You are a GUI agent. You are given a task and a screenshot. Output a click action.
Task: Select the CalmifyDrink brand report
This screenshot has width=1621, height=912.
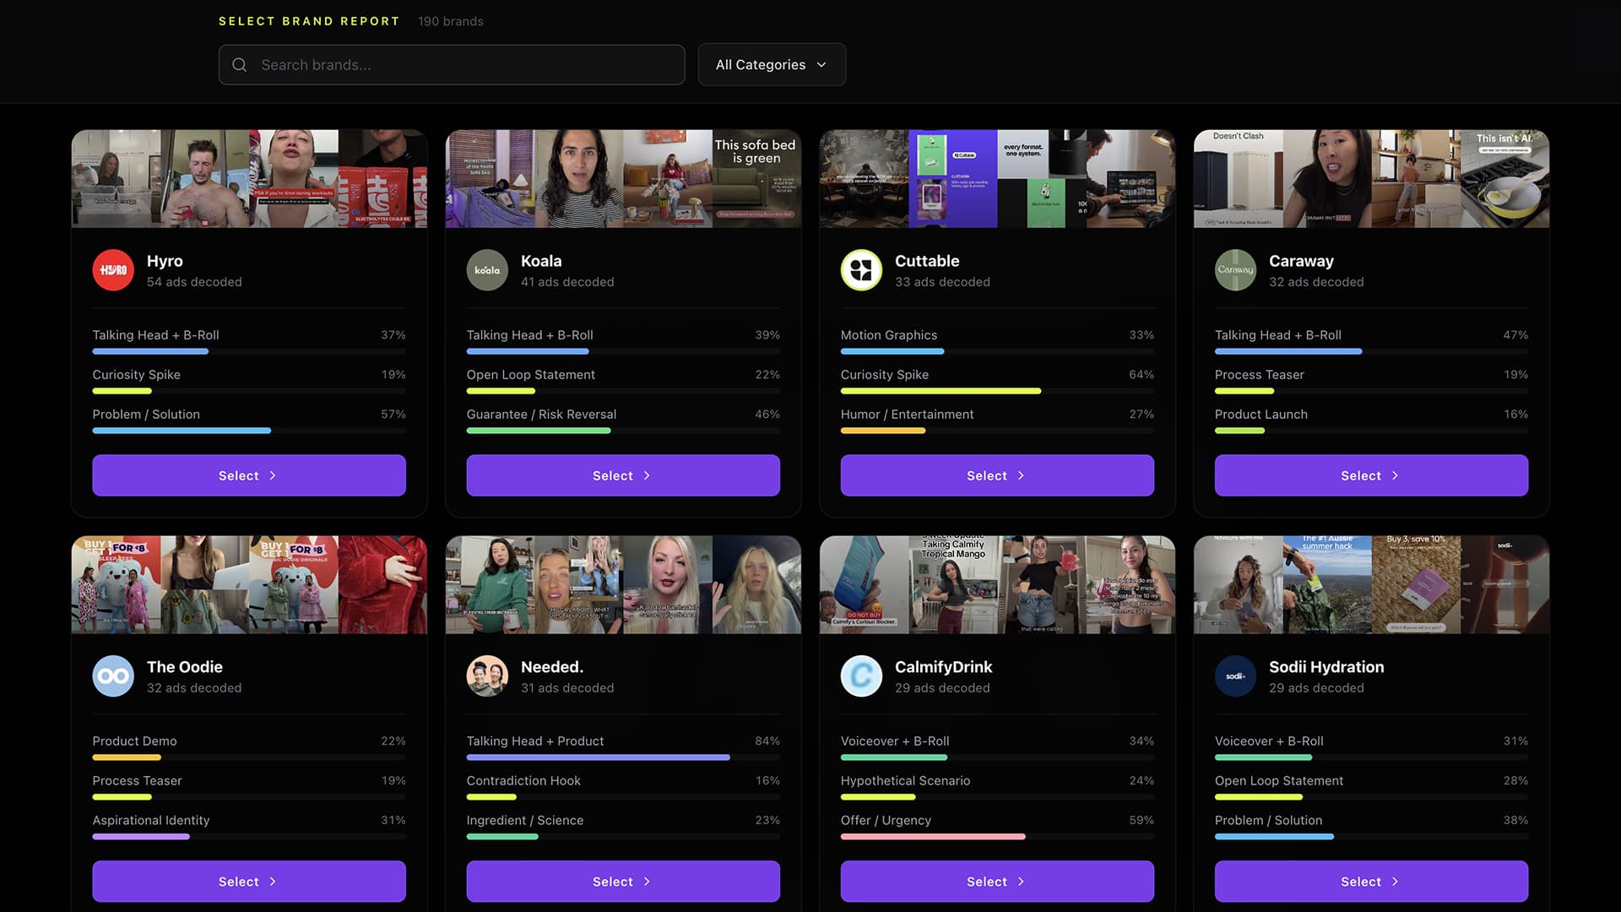(x=997, y=882)
